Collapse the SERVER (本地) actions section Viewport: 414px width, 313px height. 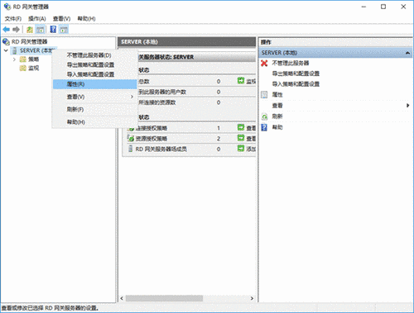tap(407, 53)
